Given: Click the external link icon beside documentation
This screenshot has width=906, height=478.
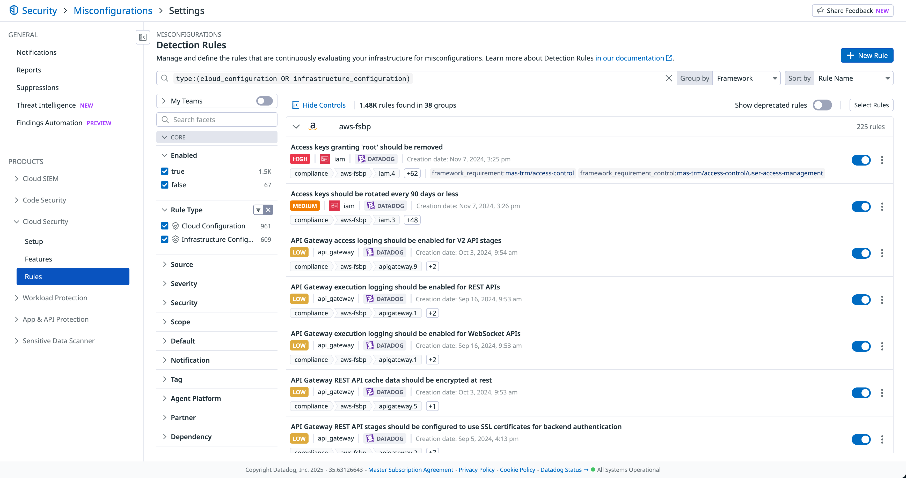Looking at the screenshot, I should pyautogui.click(x=669, y=58).
